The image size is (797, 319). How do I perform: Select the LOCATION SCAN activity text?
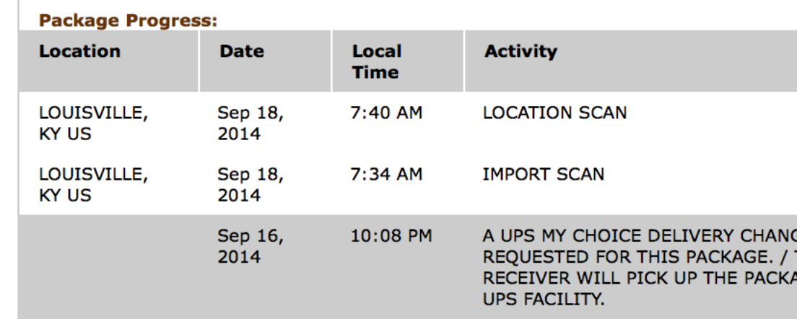[x=554, y=113]
